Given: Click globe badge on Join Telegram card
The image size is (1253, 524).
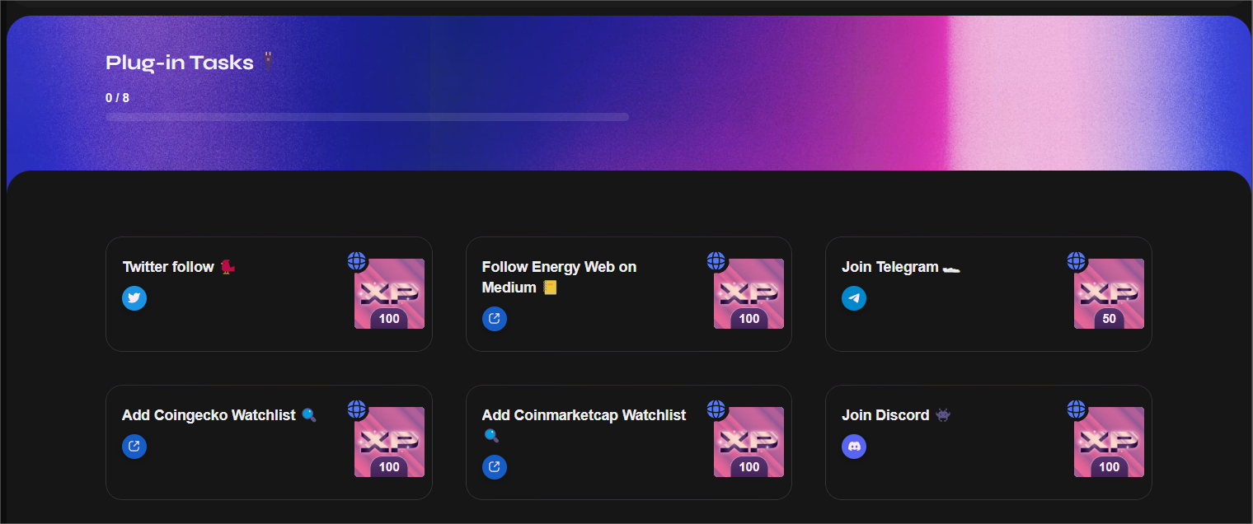Looking at the screenshot, I should [x=1077, y=261].
